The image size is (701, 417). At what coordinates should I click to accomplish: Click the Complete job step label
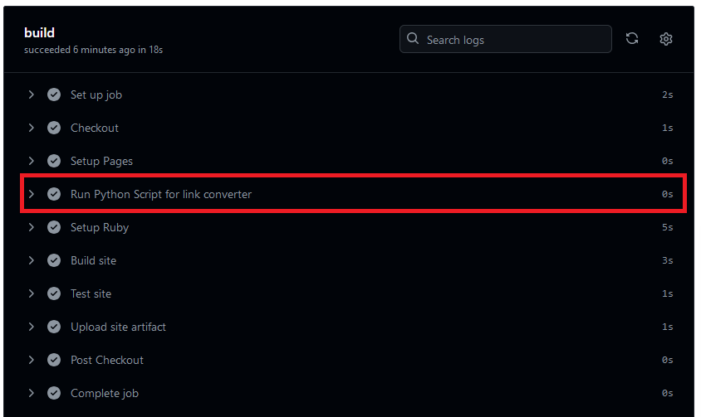(105, 393)
